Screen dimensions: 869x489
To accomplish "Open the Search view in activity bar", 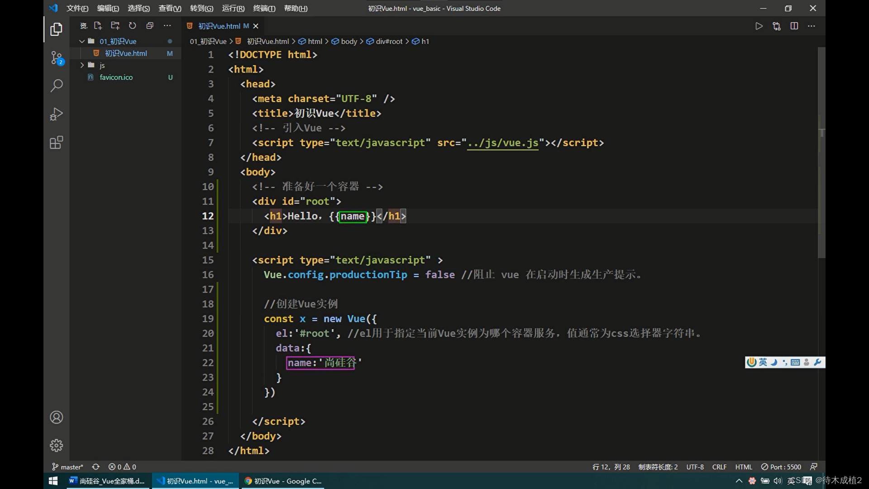I will point(56,86).
